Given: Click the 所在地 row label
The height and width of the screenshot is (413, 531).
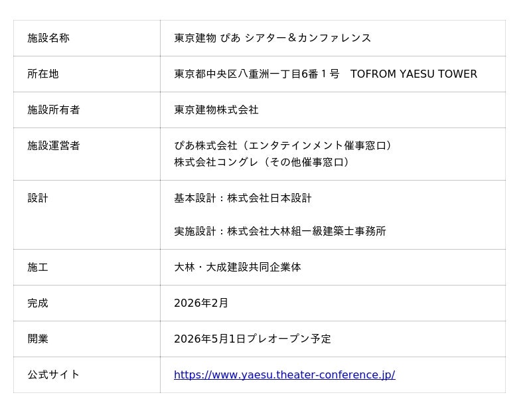Looking at the screenshot, I should click(43, 74).
